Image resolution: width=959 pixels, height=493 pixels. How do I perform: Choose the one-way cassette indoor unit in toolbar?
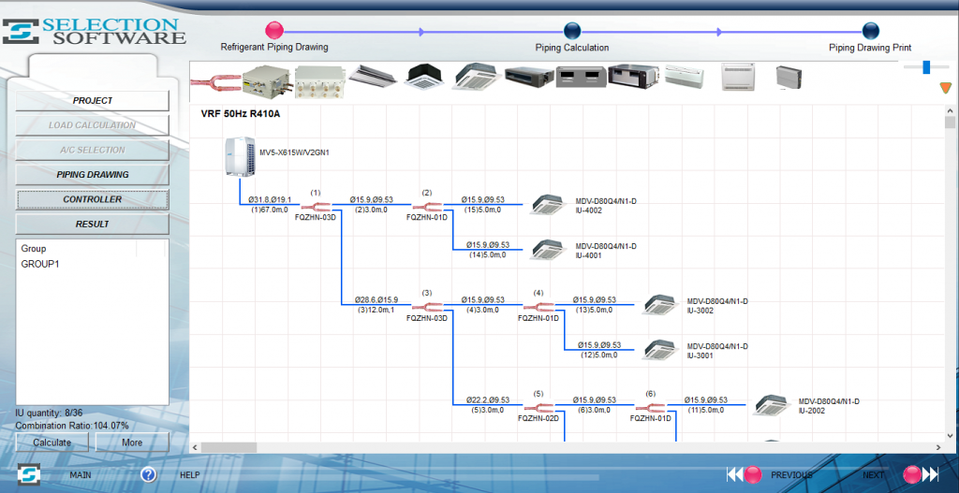coord(375,76)
